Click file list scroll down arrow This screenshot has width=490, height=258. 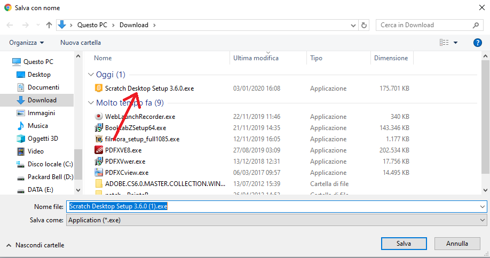[x=485, y=190]
